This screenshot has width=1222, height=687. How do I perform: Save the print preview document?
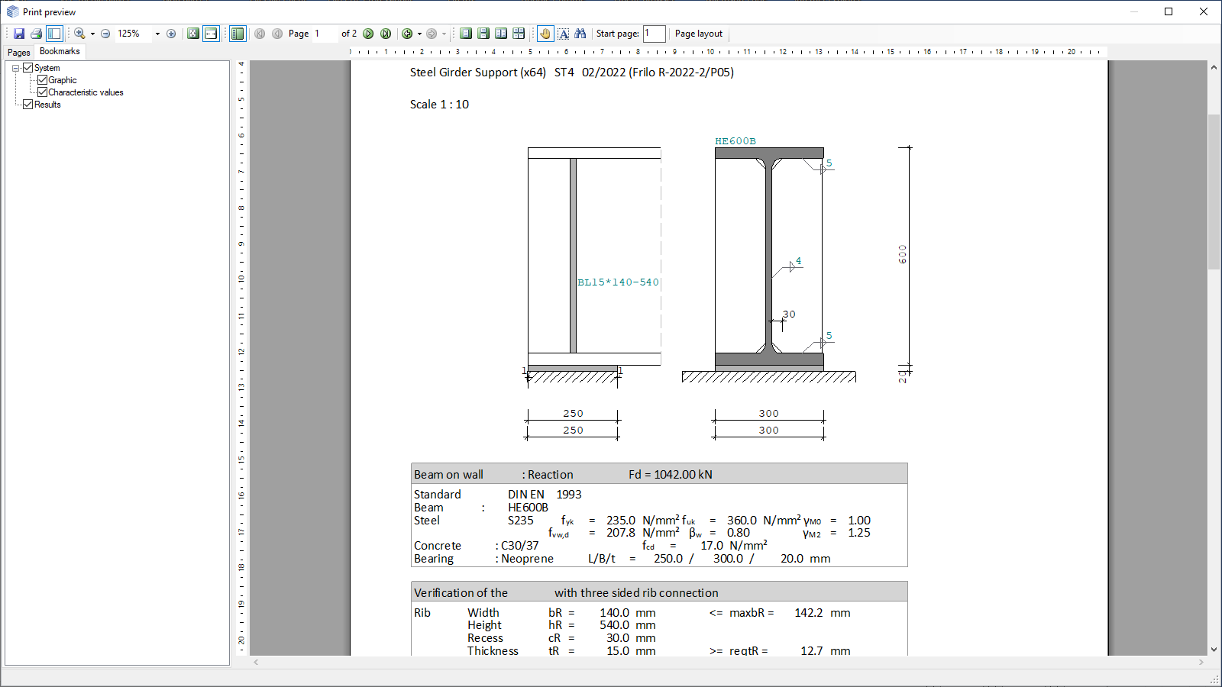coord(19,34)
